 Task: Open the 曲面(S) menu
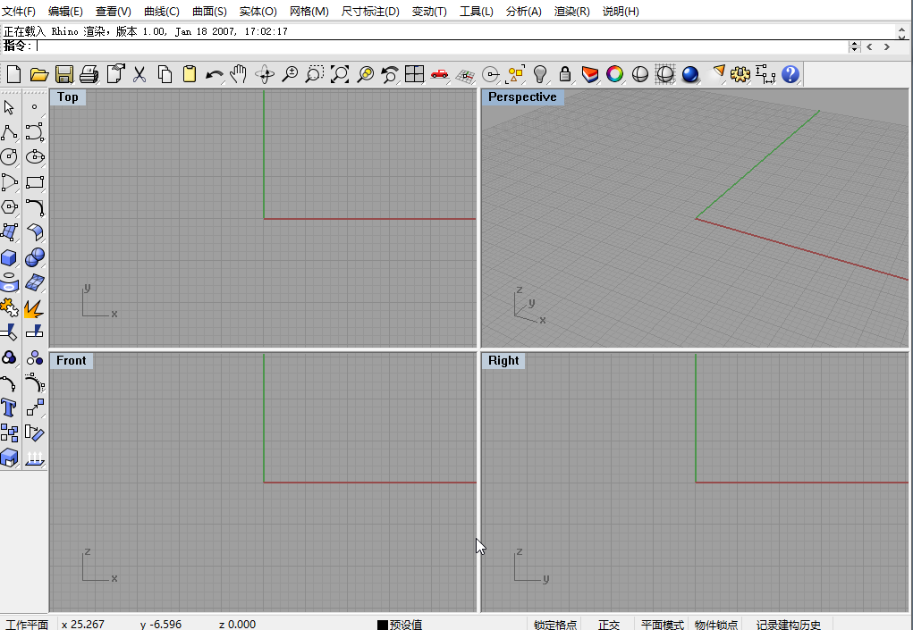click(x=210, y=11)
